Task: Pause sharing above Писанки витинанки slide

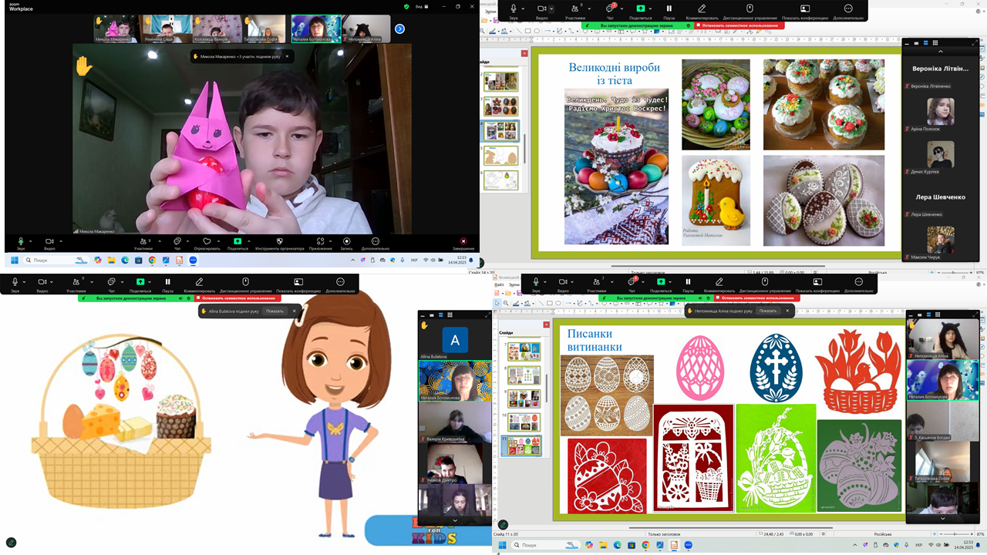Action: click(689, 283)
